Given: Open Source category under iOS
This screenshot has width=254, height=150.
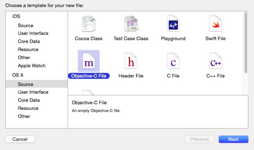Looking at the screenshot, I should click(25, 26).
